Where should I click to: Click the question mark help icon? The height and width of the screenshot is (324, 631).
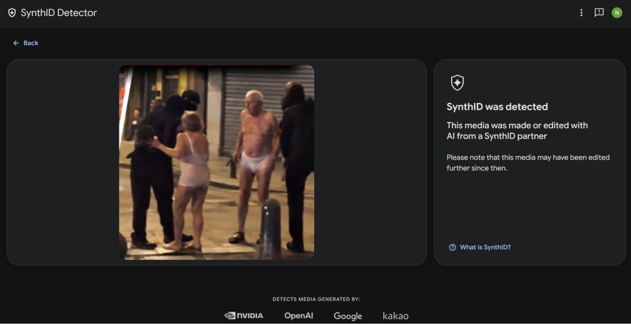[x=452, y=247]
